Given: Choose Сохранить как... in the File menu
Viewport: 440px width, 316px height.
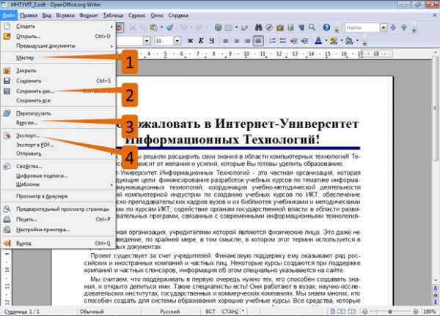Looking at the screenshot, I should tap(58, 91).
